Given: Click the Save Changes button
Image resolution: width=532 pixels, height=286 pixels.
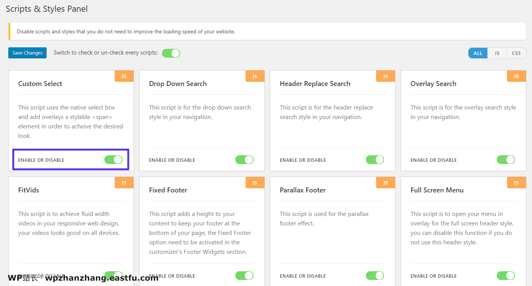Looking at the screenshot, I should click(27, 53).
